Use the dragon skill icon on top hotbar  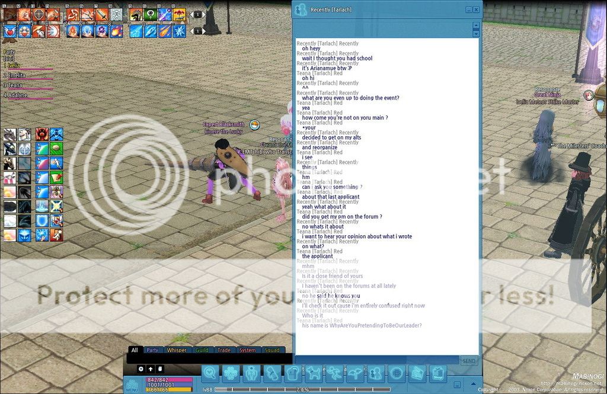pos(136,14)
